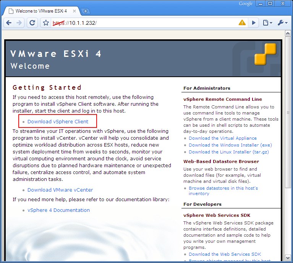Click the For Administrators section title
This screenshot has height=263, width=293.
click(x=207, y=88)
